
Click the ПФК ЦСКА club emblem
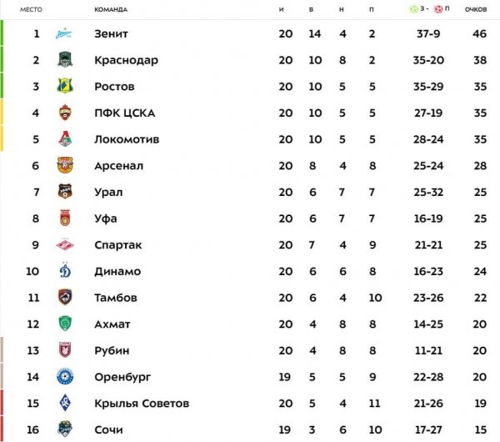coord(65,113)
